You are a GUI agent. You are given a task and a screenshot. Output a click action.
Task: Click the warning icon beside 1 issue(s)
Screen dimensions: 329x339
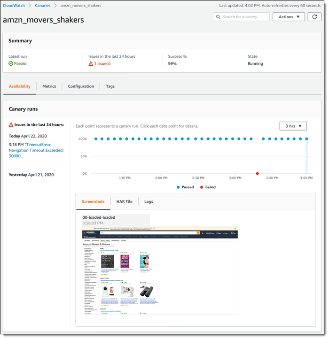coord(91,64)
